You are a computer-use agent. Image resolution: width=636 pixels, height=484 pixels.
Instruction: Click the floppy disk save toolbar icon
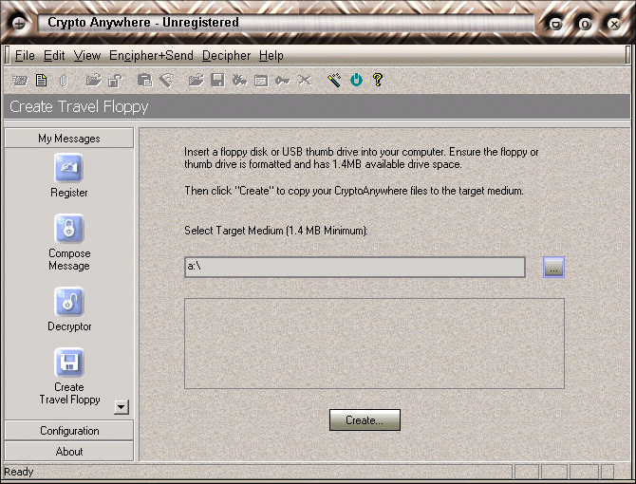tap(217, 81)
